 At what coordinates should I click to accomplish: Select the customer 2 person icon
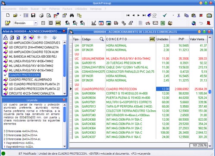click(x=75, y=23)
